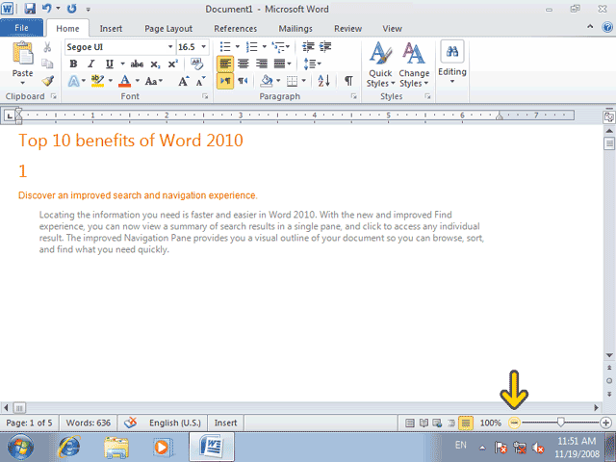Switch to the References tab
The width and height of the screenshot is (616, 462).
click(x=235, y=28)
